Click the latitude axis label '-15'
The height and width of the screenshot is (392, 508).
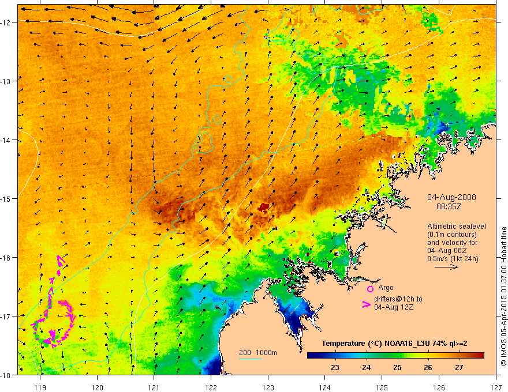pos(6,198)
